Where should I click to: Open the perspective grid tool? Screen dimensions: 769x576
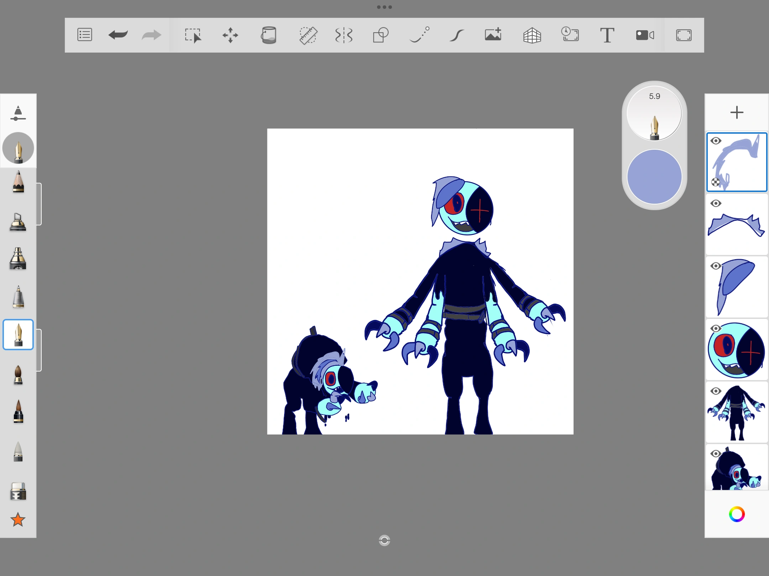point(532,35)
